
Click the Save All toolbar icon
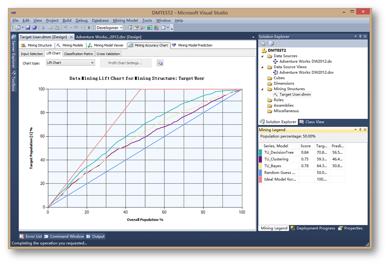(x=34, y=27)
